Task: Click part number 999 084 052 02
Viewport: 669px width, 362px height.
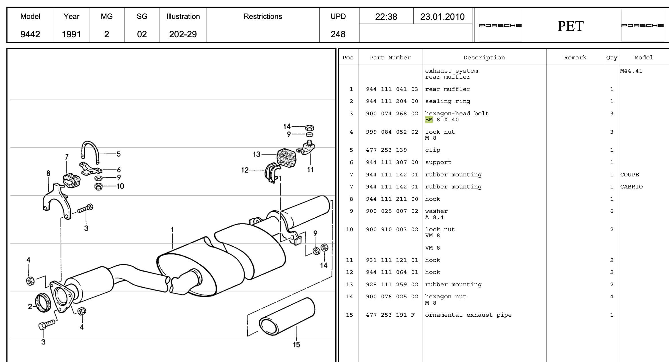Action: tap(392, 132)
